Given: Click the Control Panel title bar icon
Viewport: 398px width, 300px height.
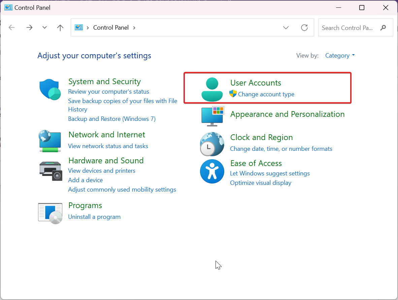Looking at the screenshot, I should (x=8, y=7).
